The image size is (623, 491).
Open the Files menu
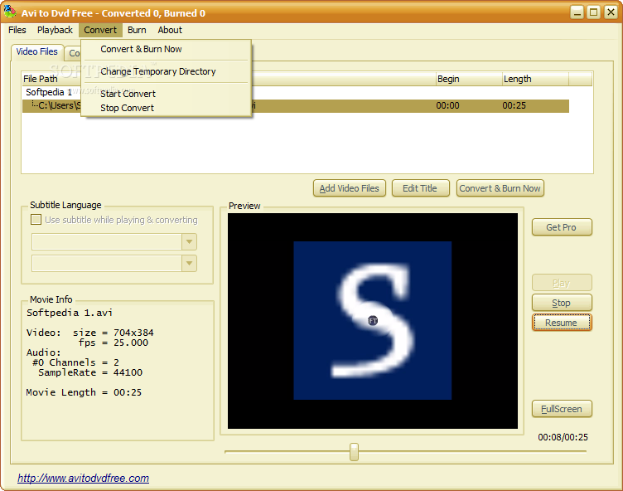17,30
